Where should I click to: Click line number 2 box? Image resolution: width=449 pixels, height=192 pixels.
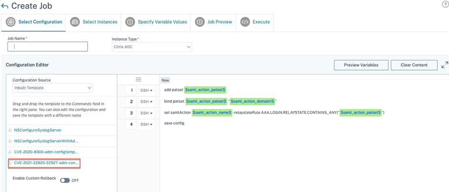point(131,102)
